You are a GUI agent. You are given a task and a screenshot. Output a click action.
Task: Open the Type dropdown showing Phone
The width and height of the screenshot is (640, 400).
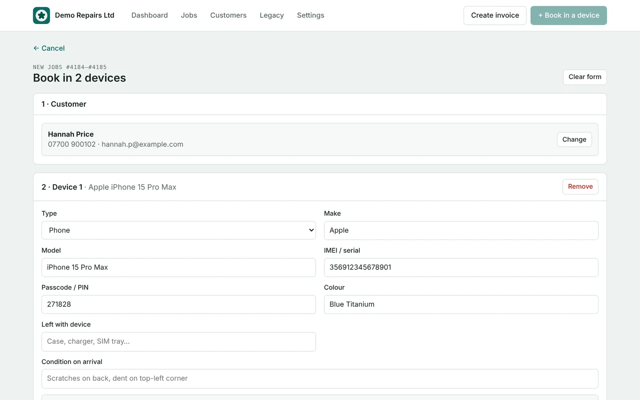click(178, 230)
